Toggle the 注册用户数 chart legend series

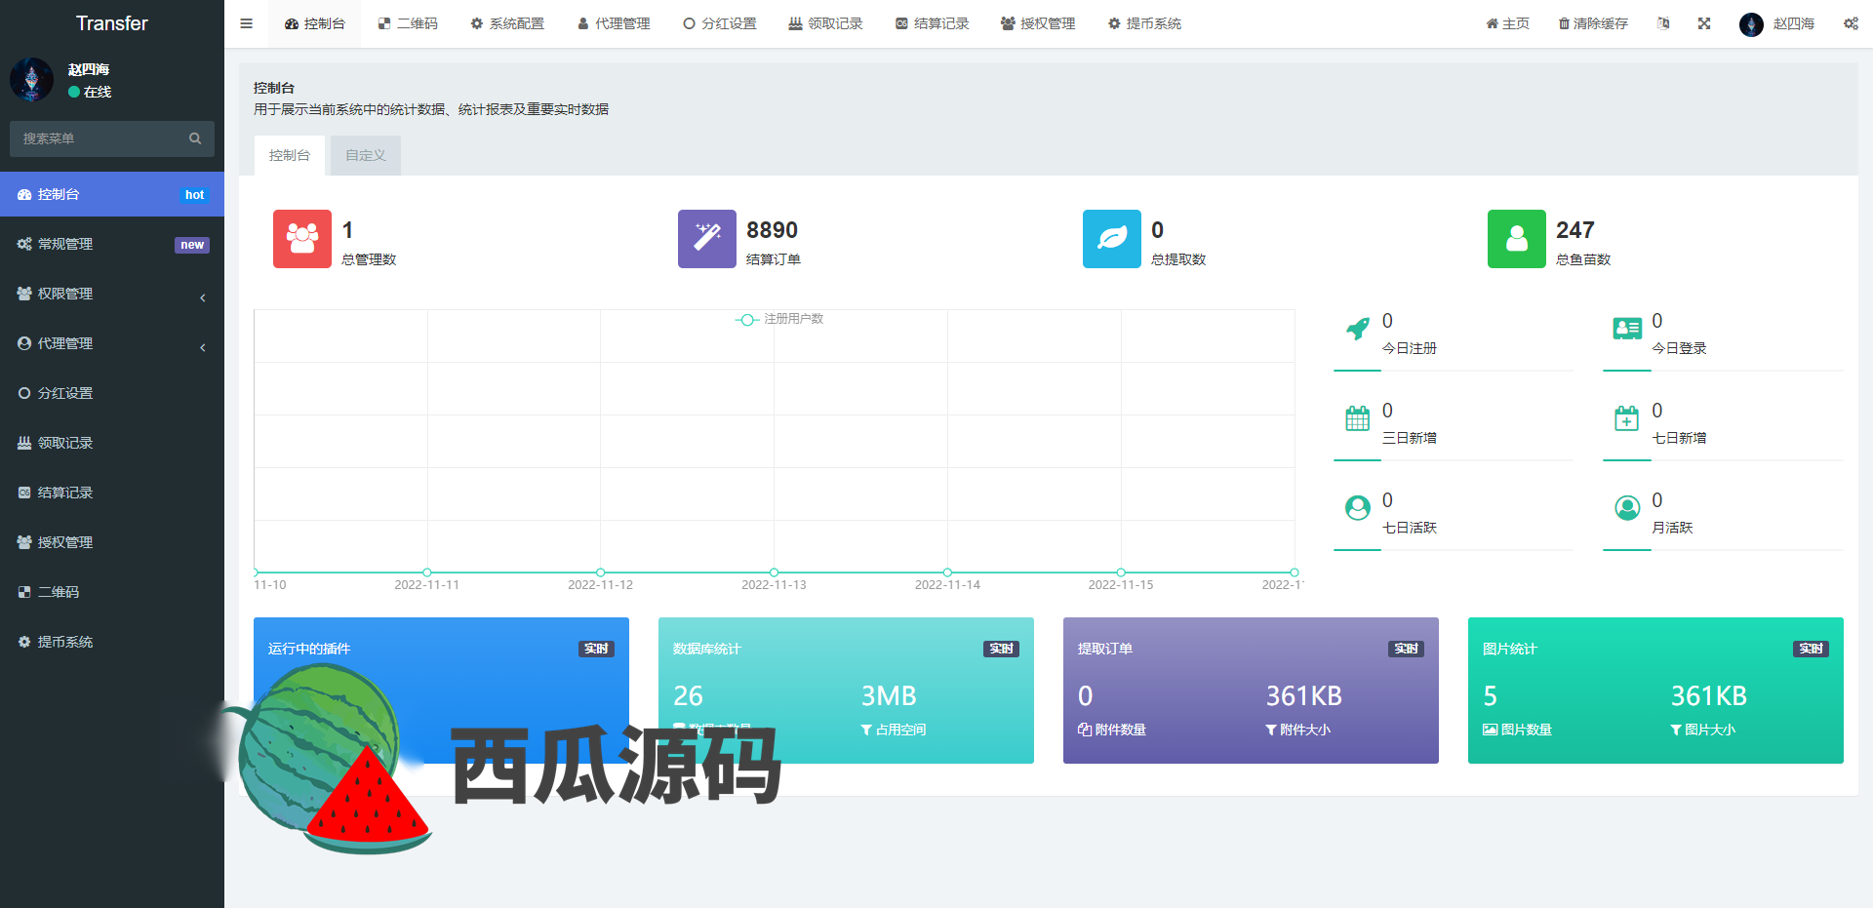click(779, 319)
